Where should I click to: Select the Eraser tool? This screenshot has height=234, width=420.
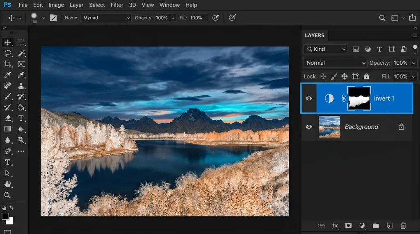pyautogui.click(x=7, y=118)
